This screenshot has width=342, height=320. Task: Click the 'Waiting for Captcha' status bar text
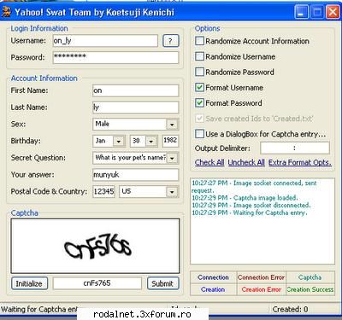tap(39, 309)
